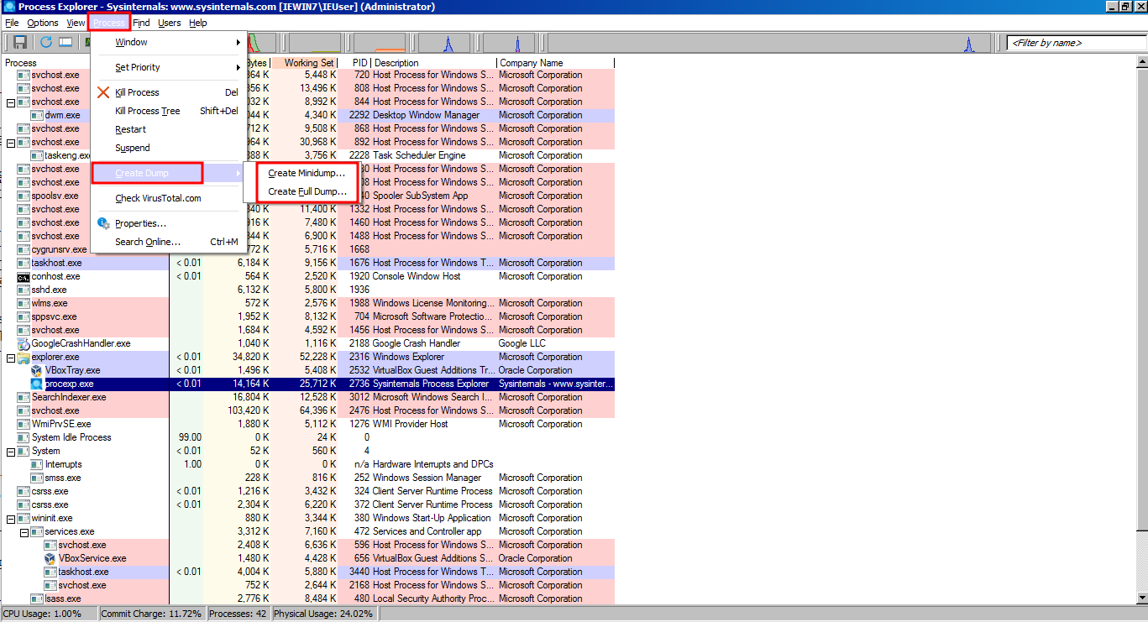Click 'CPU Usage: 1.00%' in status bar
Image resolution: width=1148 pixels, height=622 pixels.
(x=43, y=614)
